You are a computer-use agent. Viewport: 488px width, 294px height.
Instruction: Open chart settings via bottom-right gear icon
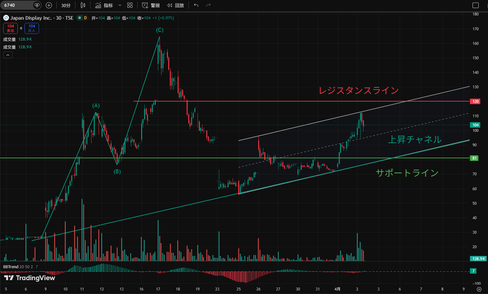click(x=479, y=290)
